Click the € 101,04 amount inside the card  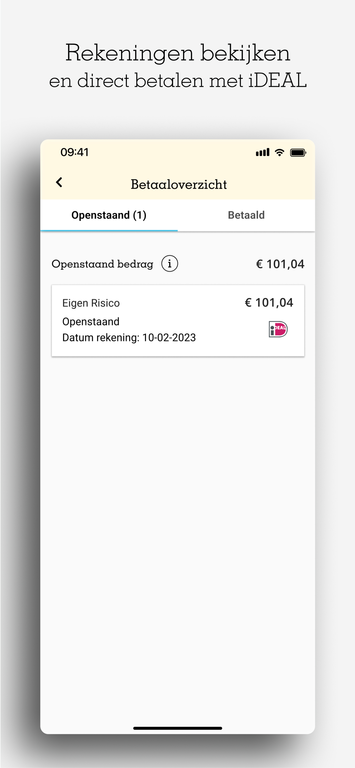pos(269,303)
